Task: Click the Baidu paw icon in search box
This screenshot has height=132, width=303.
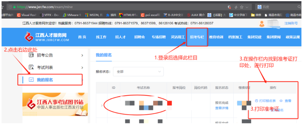Action: tap(260, 7)
